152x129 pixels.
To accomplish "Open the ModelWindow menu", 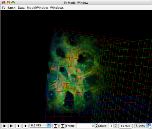I will point(37,8).
